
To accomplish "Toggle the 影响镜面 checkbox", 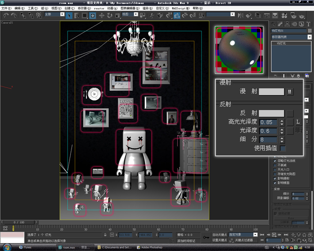I will click(275, 183).
